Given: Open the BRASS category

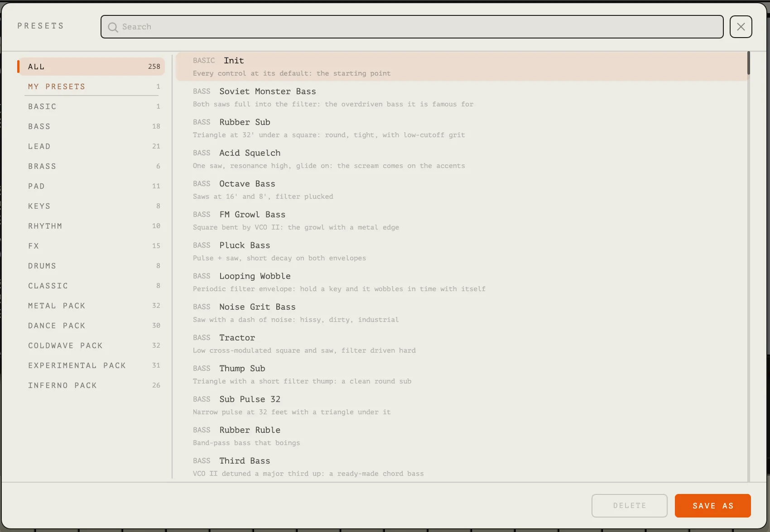Looking at the screenshot, I should (x=91, y=166).
